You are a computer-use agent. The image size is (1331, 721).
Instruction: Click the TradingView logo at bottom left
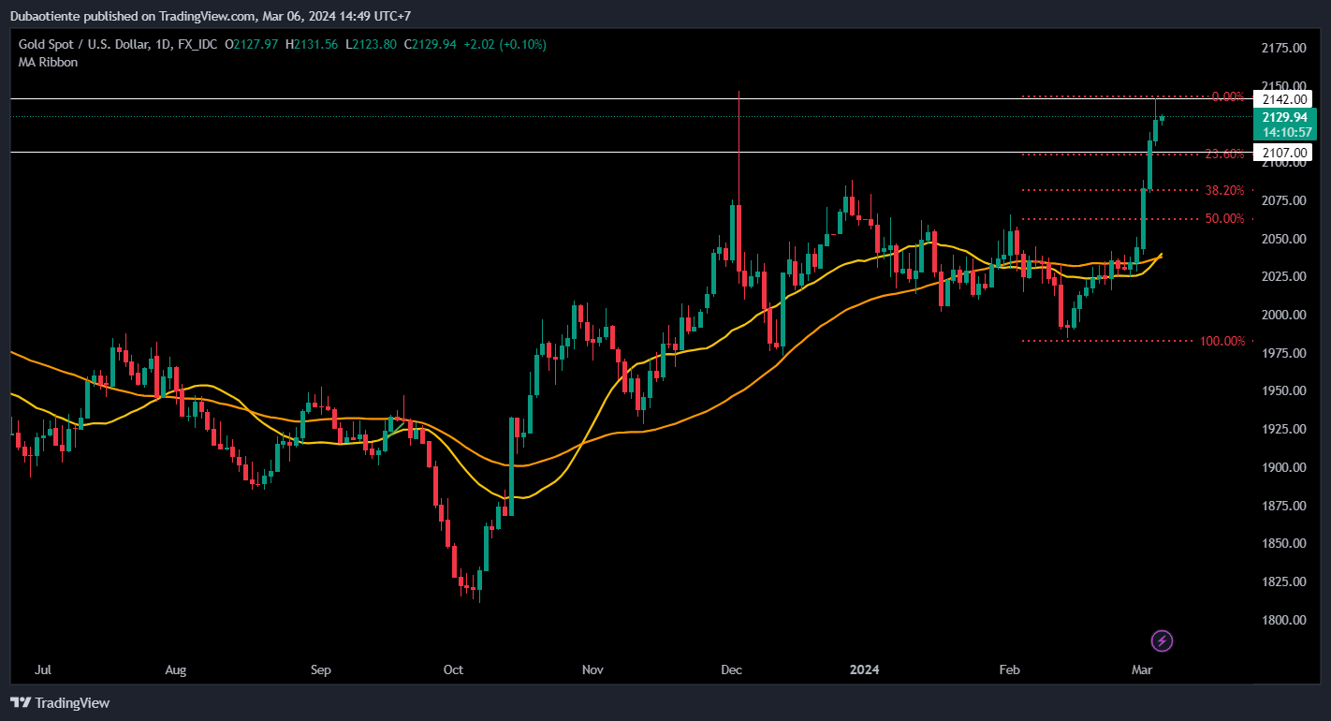click(60, 702)
